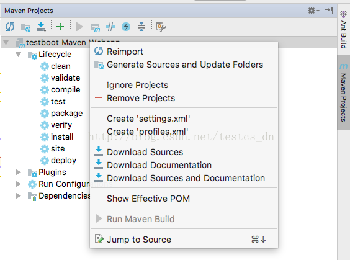Screen dimensions: 350x260
Task: Select the Plugins tree label
Action: pyautogui.click(x=52, y=173)
